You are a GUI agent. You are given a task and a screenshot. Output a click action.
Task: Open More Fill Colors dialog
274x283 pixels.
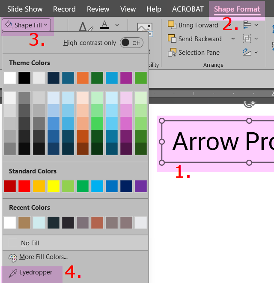[75, 257]
